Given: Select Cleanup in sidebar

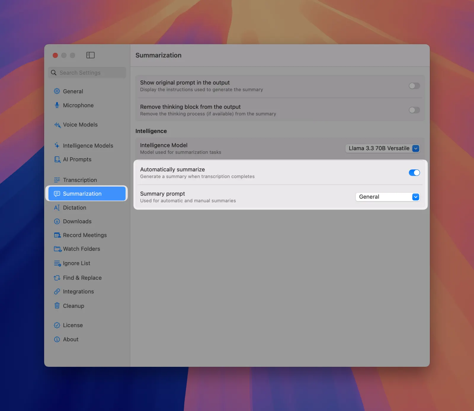Looking at the screenshot, I should click(x=87, y=306).
